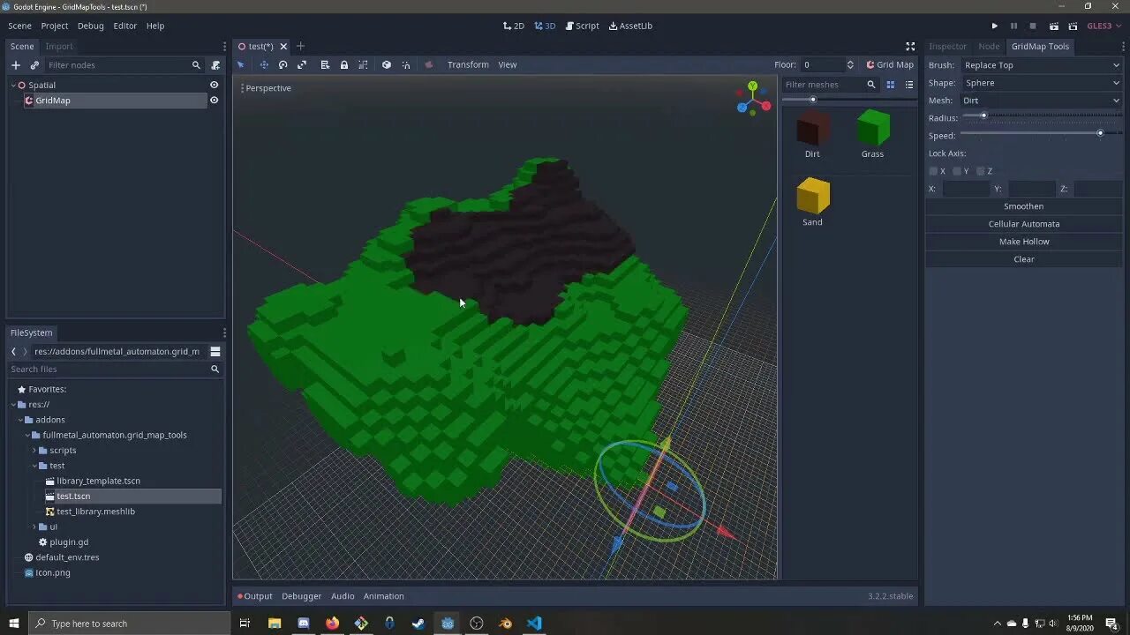Select the Scale Mode tool

coord(302,64)
